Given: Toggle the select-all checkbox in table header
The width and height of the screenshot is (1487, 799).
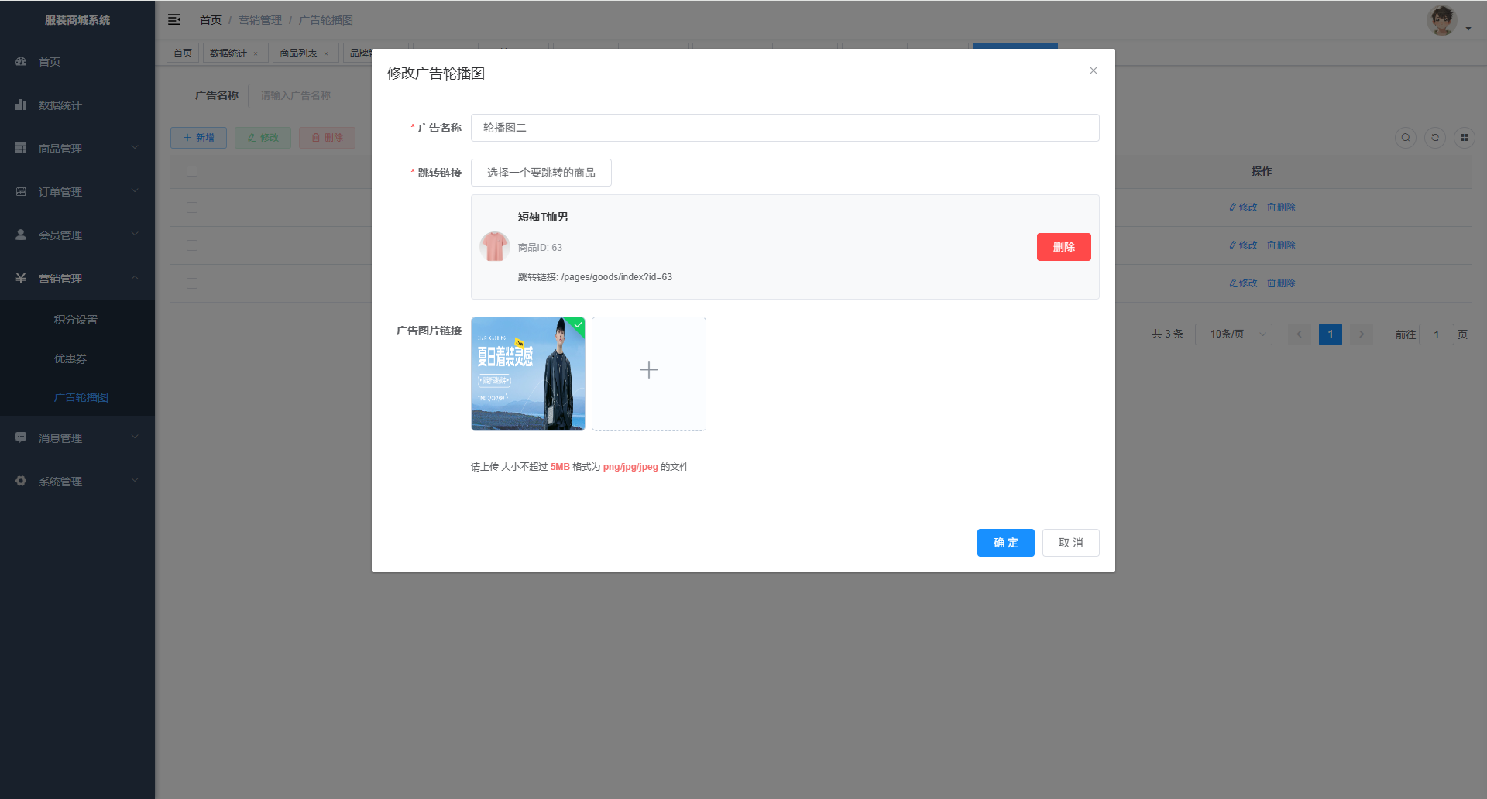Looking at the screenshot, I should pos(192,171).
